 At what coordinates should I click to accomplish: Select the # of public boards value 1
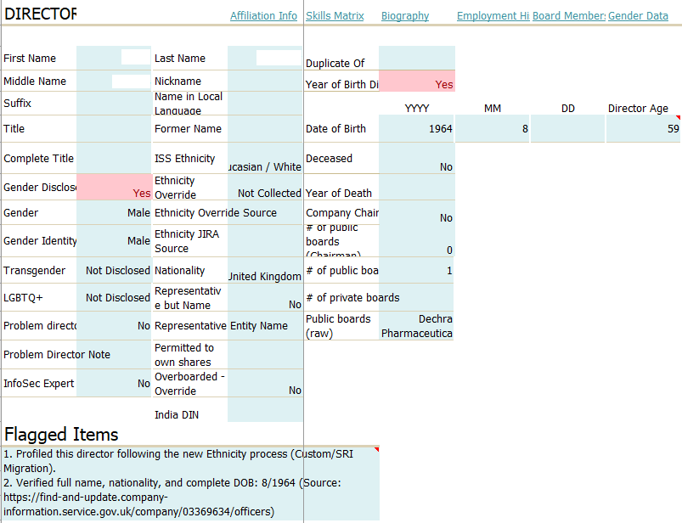416,270
